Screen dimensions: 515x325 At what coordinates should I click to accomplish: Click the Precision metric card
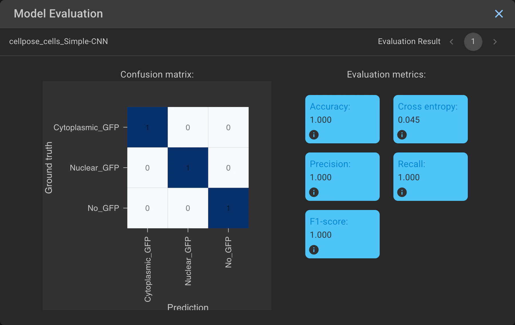click(x=342, y=177)
